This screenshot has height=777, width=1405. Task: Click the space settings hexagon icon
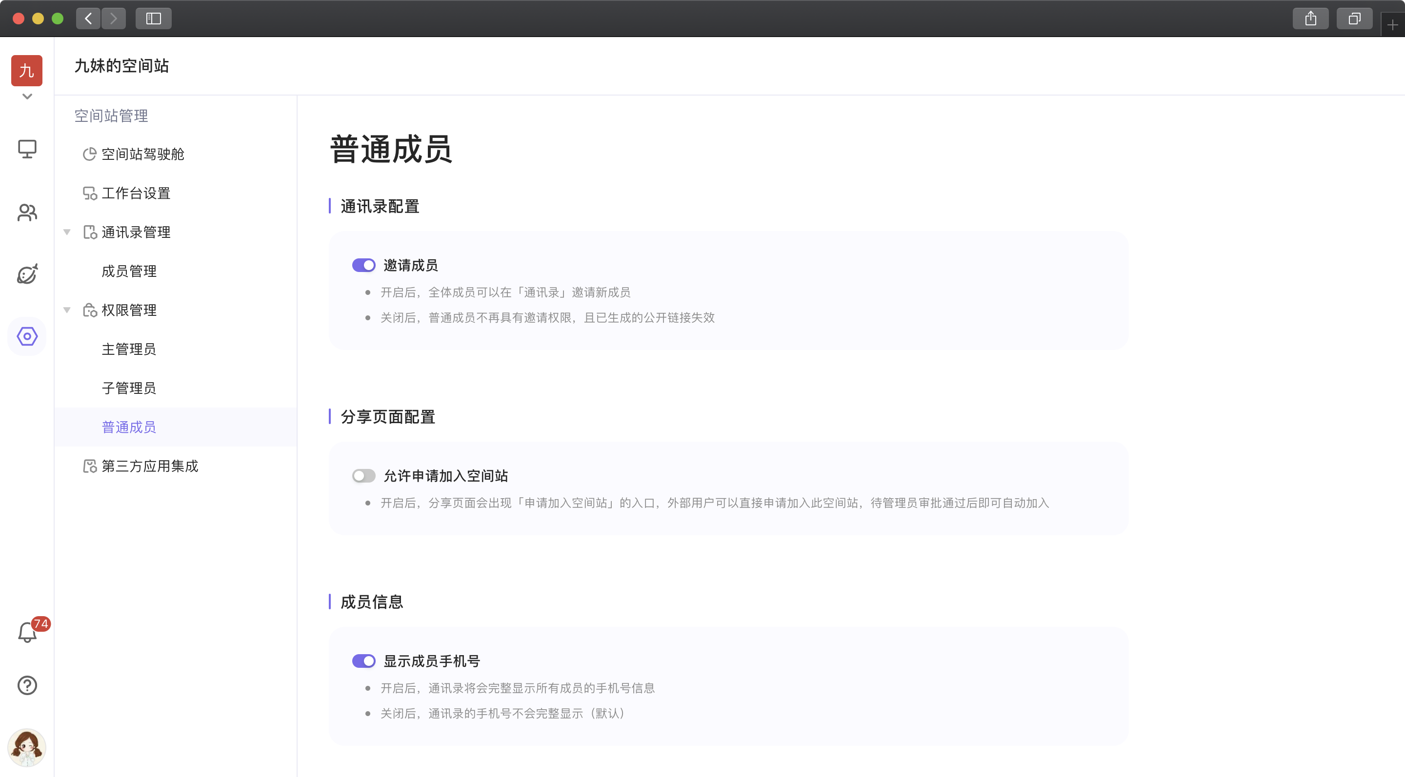point(27,336)
